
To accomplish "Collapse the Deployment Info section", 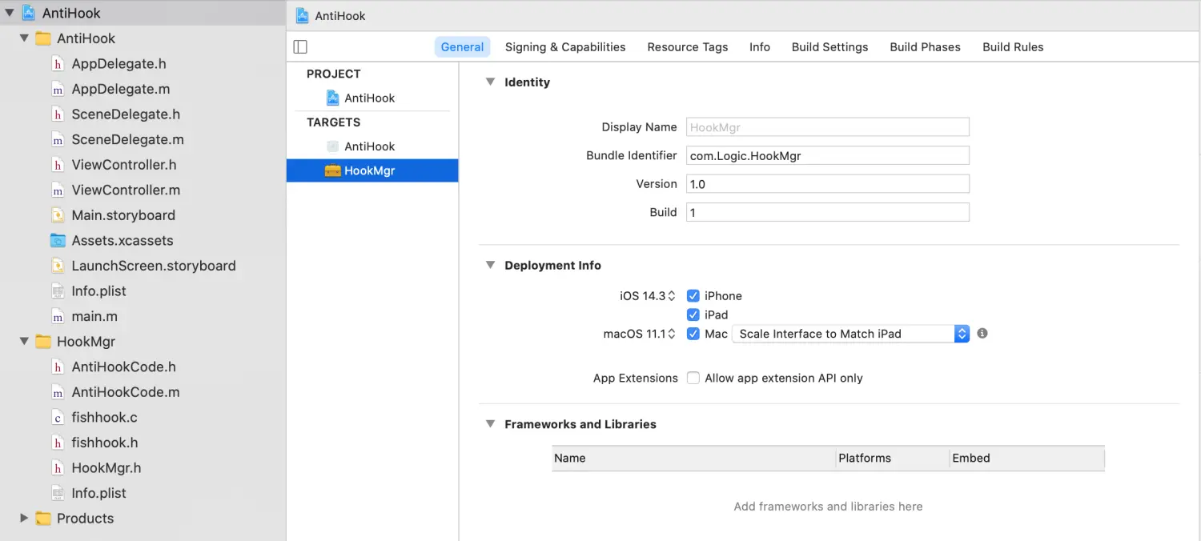I will [491, 265].
